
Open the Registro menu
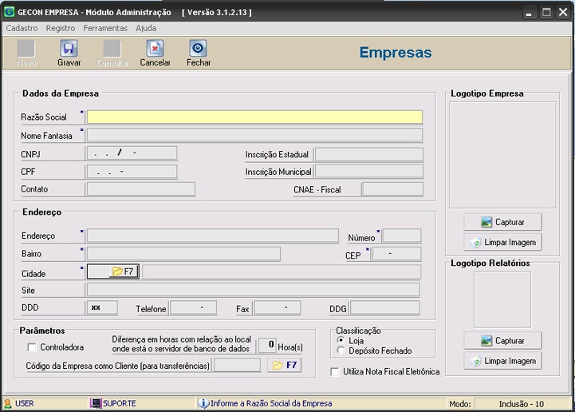(x=61, y=28)
